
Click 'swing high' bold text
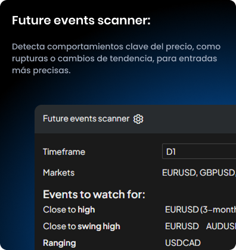(99, 227)
